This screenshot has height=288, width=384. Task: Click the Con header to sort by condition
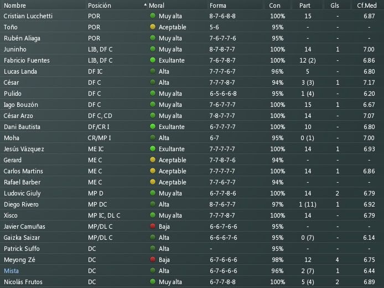pos(274,6)
